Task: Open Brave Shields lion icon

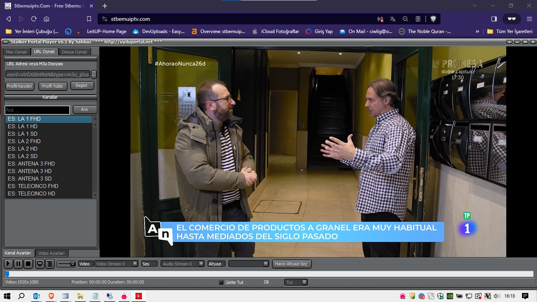Action: [433, 19]
